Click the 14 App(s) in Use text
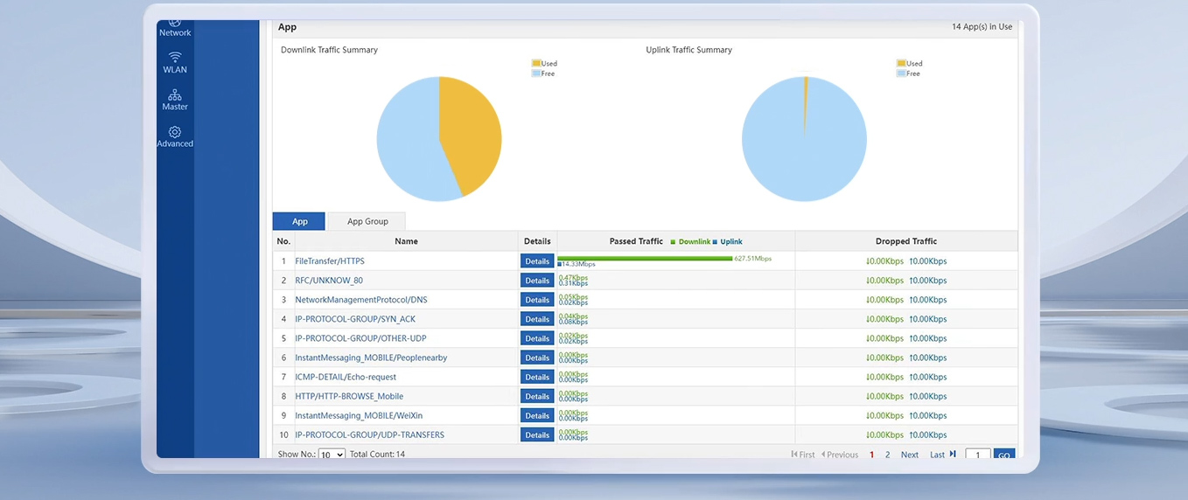 982,27
